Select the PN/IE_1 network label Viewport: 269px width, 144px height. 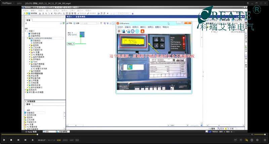click(71, 44)
